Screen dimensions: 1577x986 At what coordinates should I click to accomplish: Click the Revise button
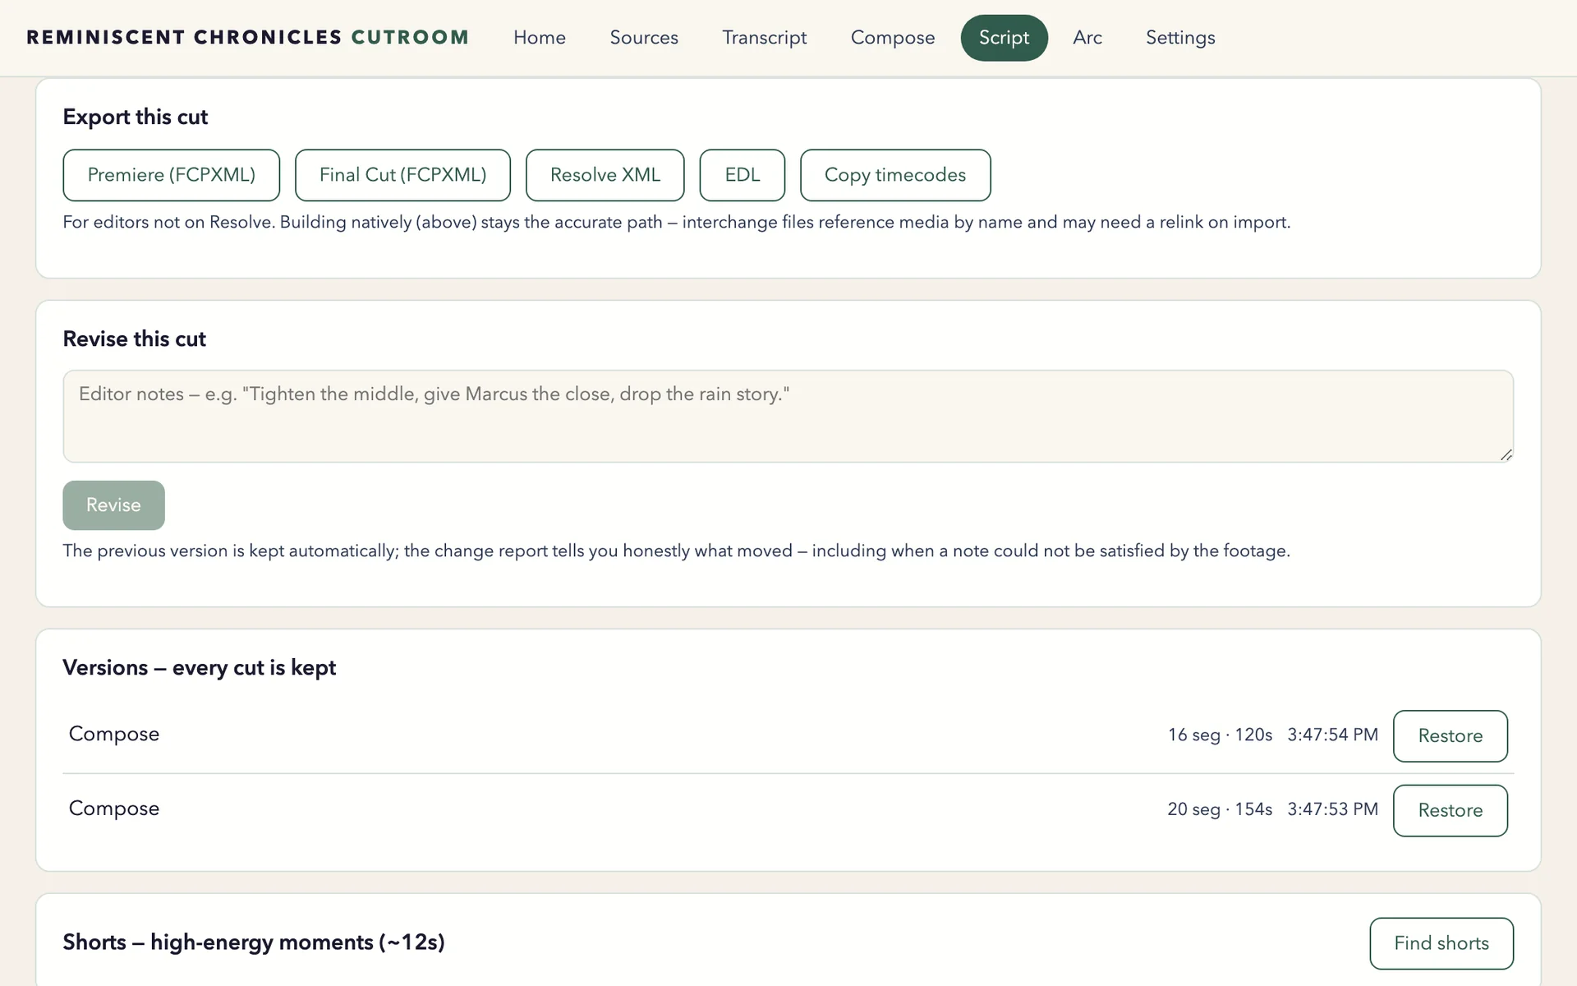click(113, 505)
